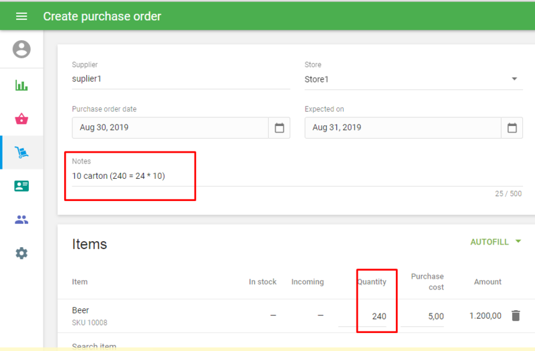Click the user account avatar icon
The image size is (535, 351).
coord(21,49)
